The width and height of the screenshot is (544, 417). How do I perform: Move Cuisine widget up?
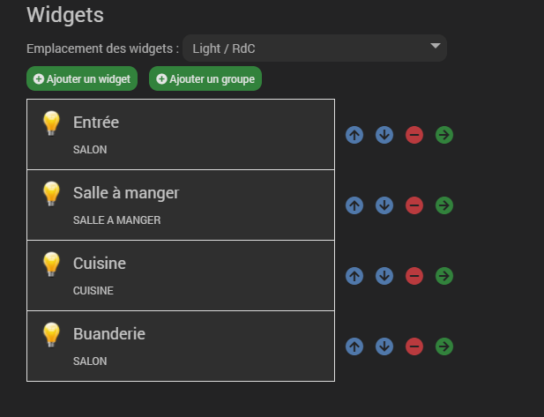[354, 276]
